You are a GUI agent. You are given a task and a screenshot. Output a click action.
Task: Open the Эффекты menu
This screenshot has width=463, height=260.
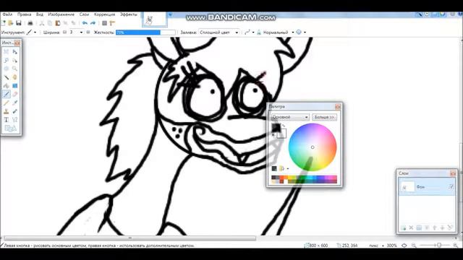click(x=129, y=14)
